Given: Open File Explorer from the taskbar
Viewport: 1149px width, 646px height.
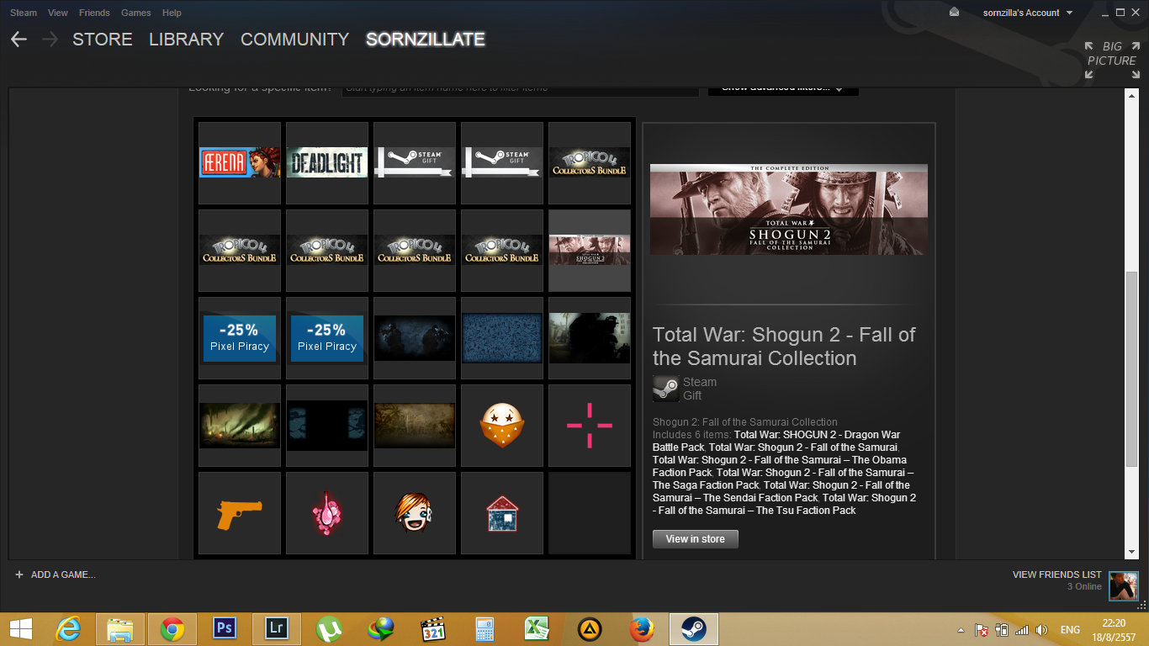Looking at the screenshot, I should [x=120, y=629].
